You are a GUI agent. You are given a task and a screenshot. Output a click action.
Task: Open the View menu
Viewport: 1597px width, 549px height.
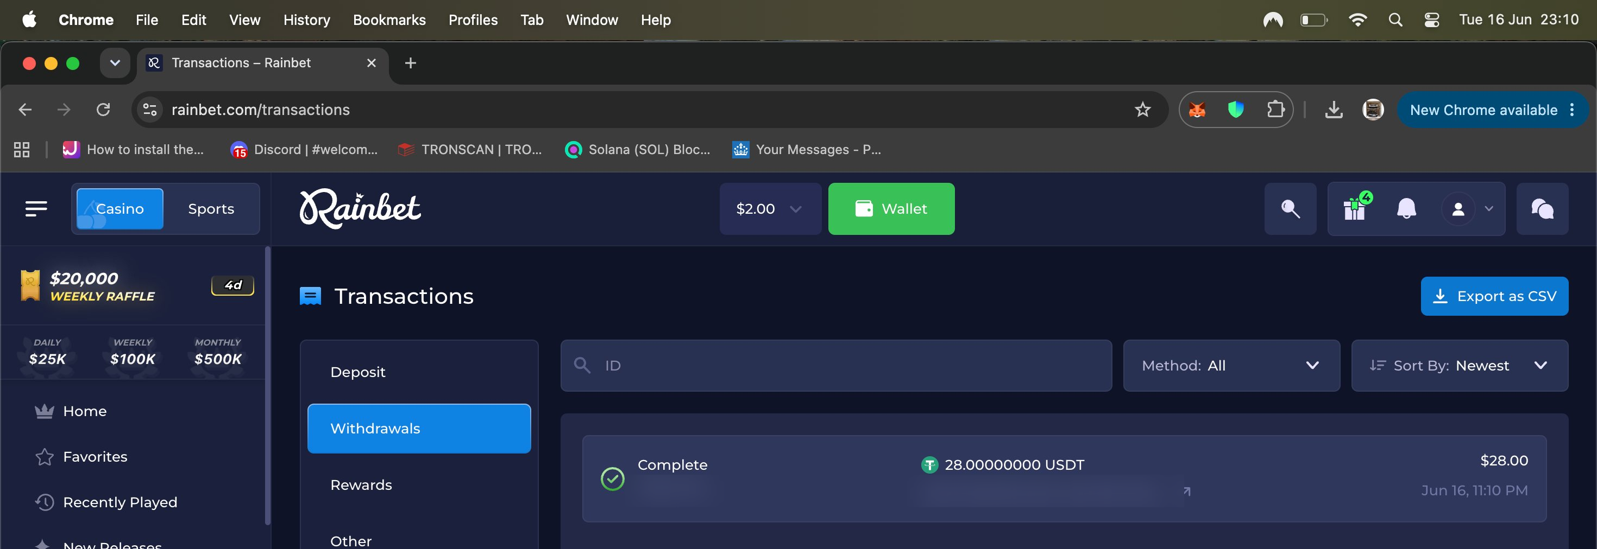click(244, 20)
